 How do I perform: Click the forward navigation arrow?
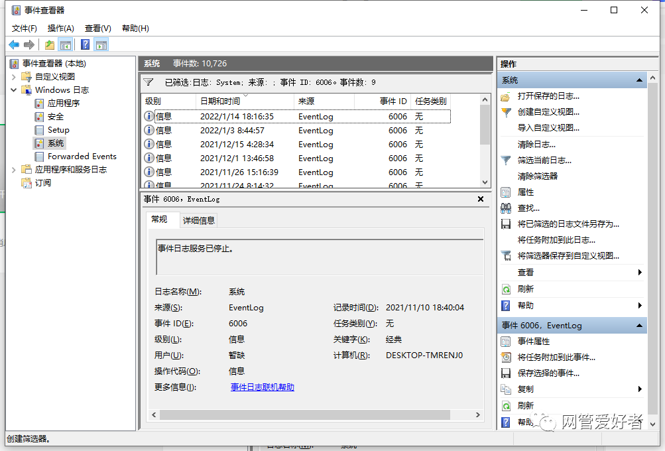pyautogui.click(x=28, y=44)
